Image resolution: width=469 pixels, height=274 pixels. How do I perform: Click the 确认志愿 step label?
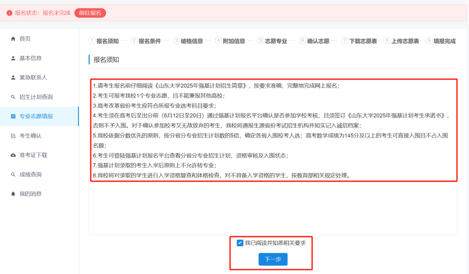(x=318, y=41)
